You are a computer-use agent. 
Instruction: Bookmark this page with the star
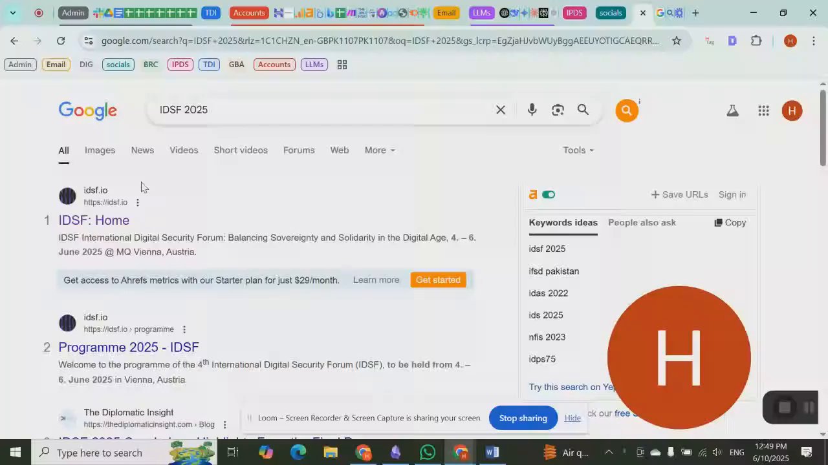tap(676, 41)
